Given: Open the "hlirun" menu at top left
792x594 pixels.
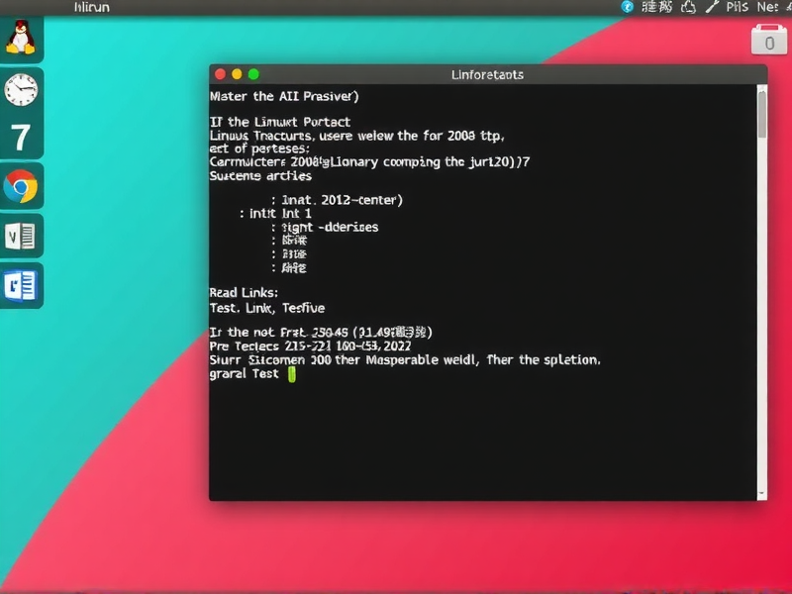Looking at the screenshot, I should click(x=90, y=7).
